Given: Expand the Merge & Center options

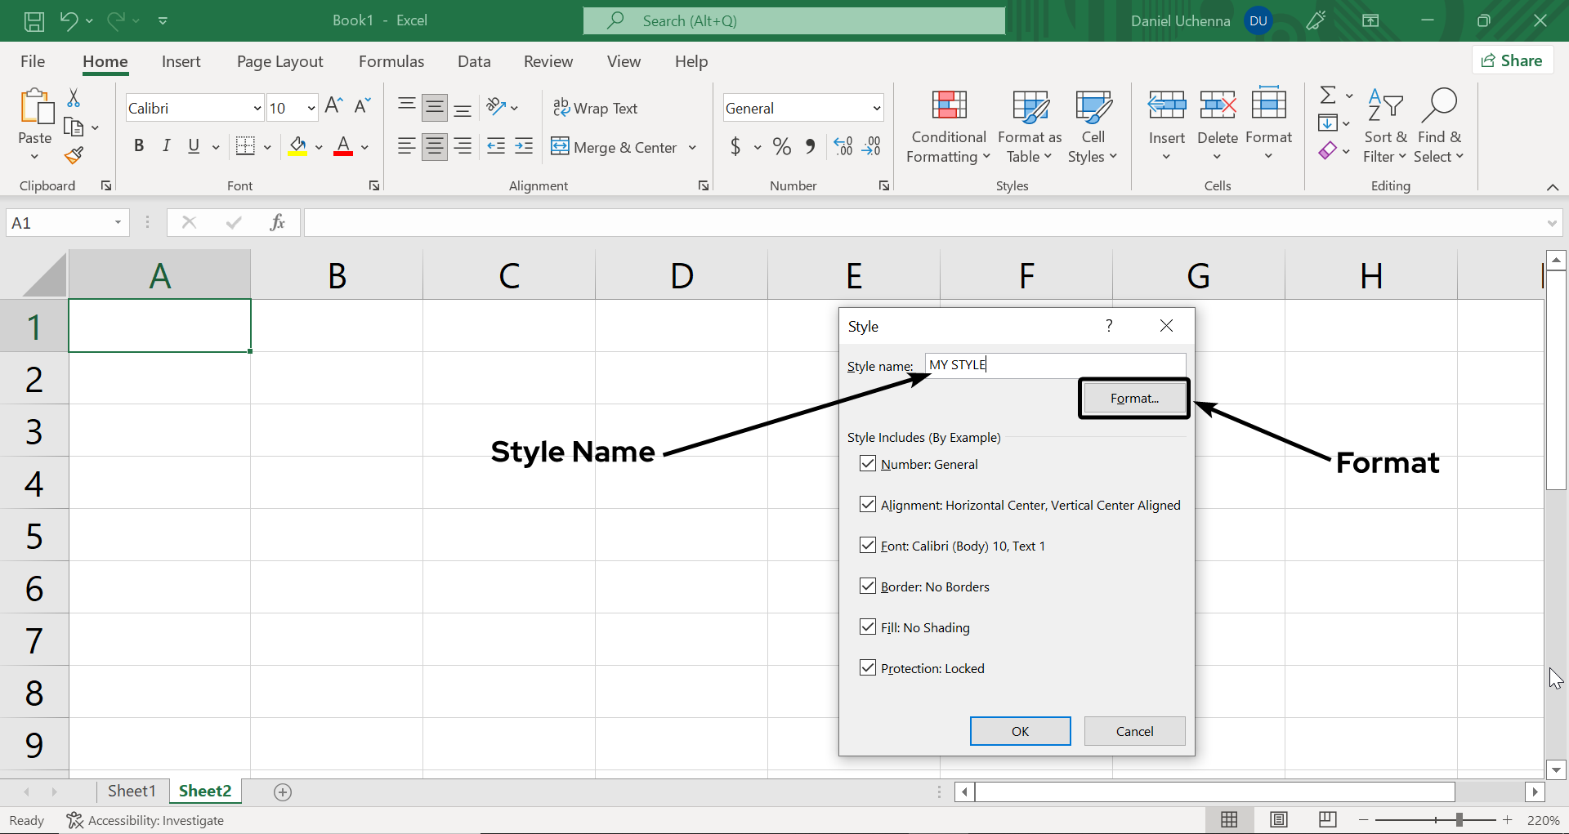Looking at the screenshot, I should (x=694, y=147).
